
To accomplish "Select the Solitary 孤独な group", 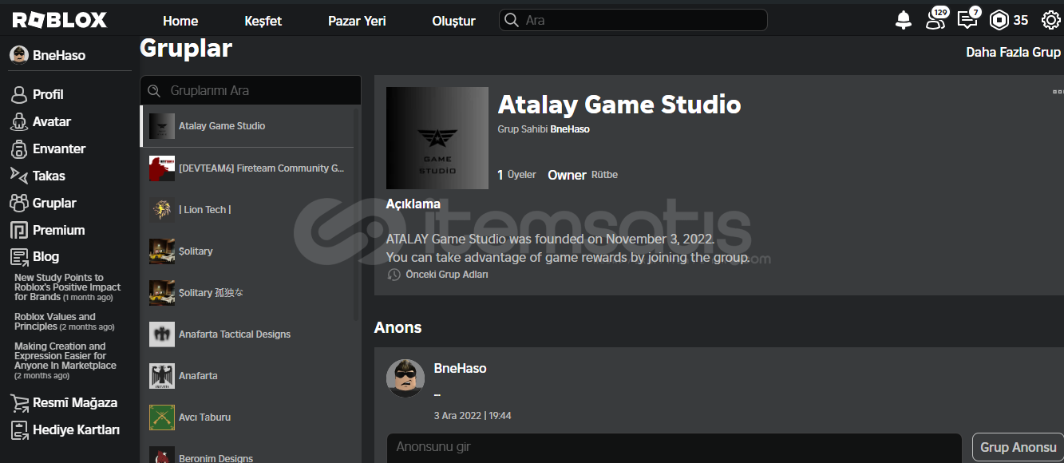I will pyautogui.click(x=247, y=293).
